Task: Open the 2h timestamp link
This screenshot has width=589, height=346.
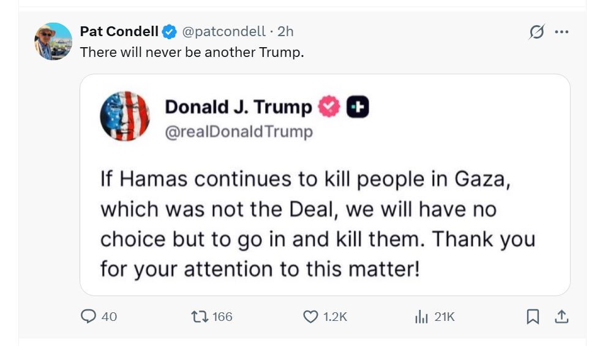Action: click(x=285, y=32)
